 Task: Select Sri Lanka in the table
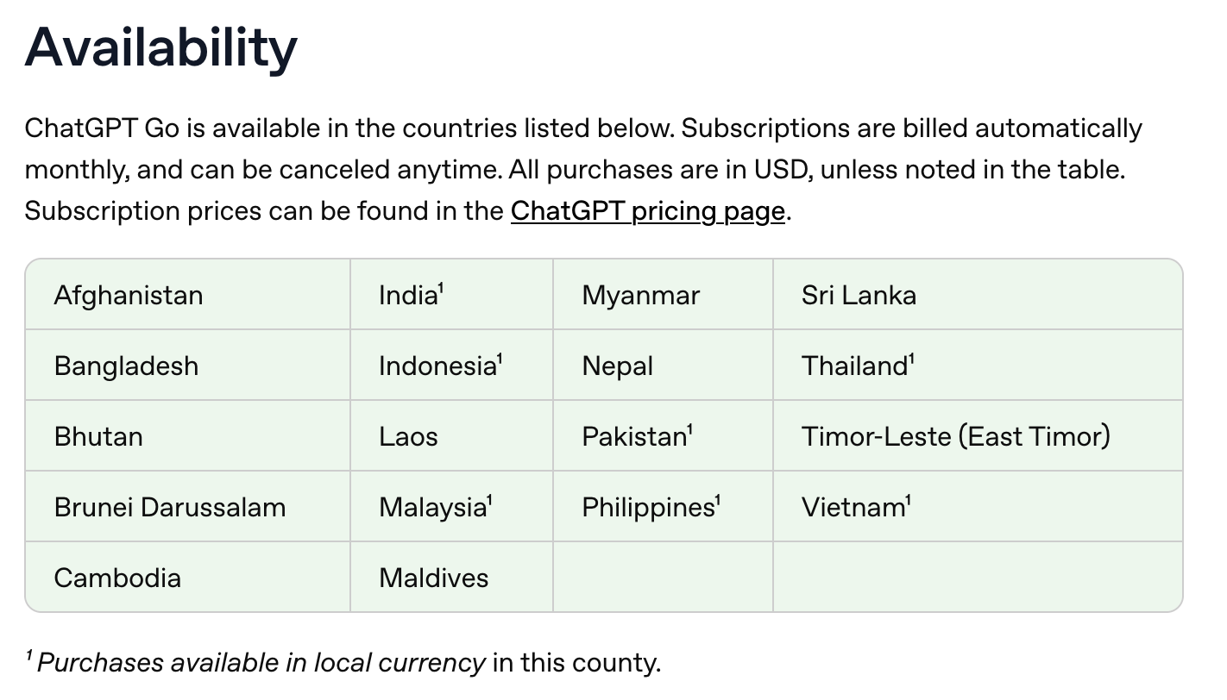(x=859, y=296)
